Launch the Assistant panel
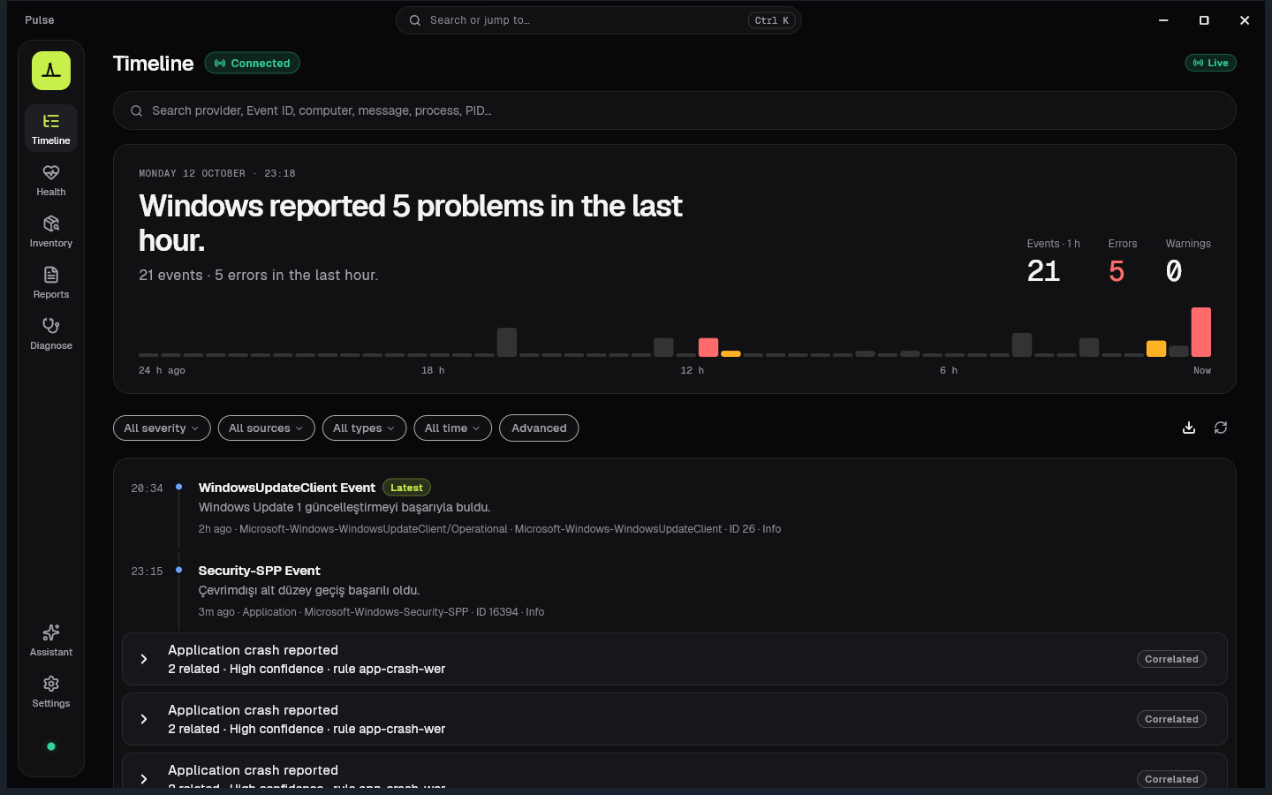Screen dimensions: 1272x795 click(x=51, y=640)
